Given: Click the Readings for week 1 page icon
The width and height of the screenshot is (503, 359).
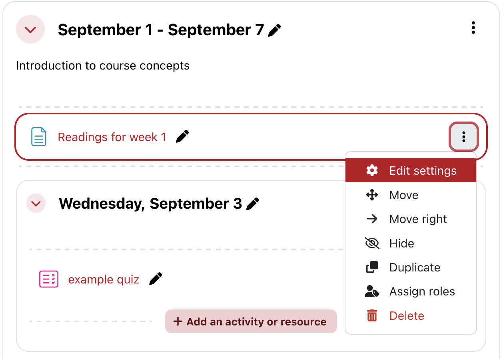Looking at the screenshot, I should tap(39, 137).
